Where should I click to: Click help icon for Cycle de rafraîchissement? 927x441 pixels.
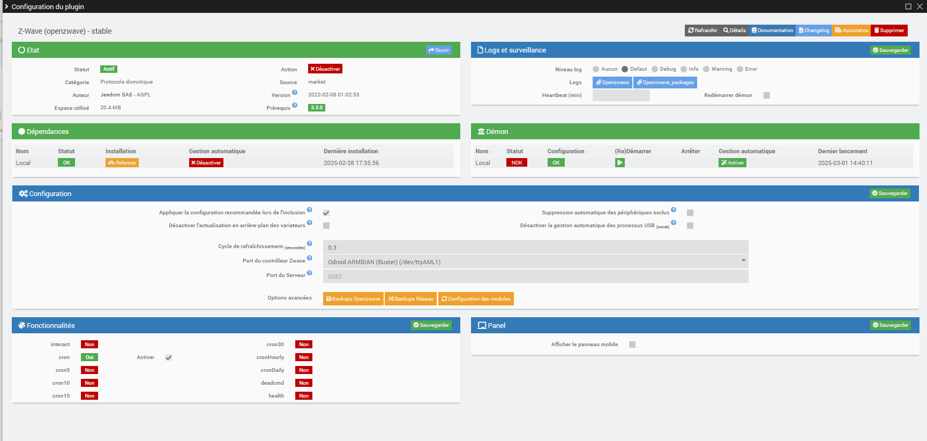(310, 243)
